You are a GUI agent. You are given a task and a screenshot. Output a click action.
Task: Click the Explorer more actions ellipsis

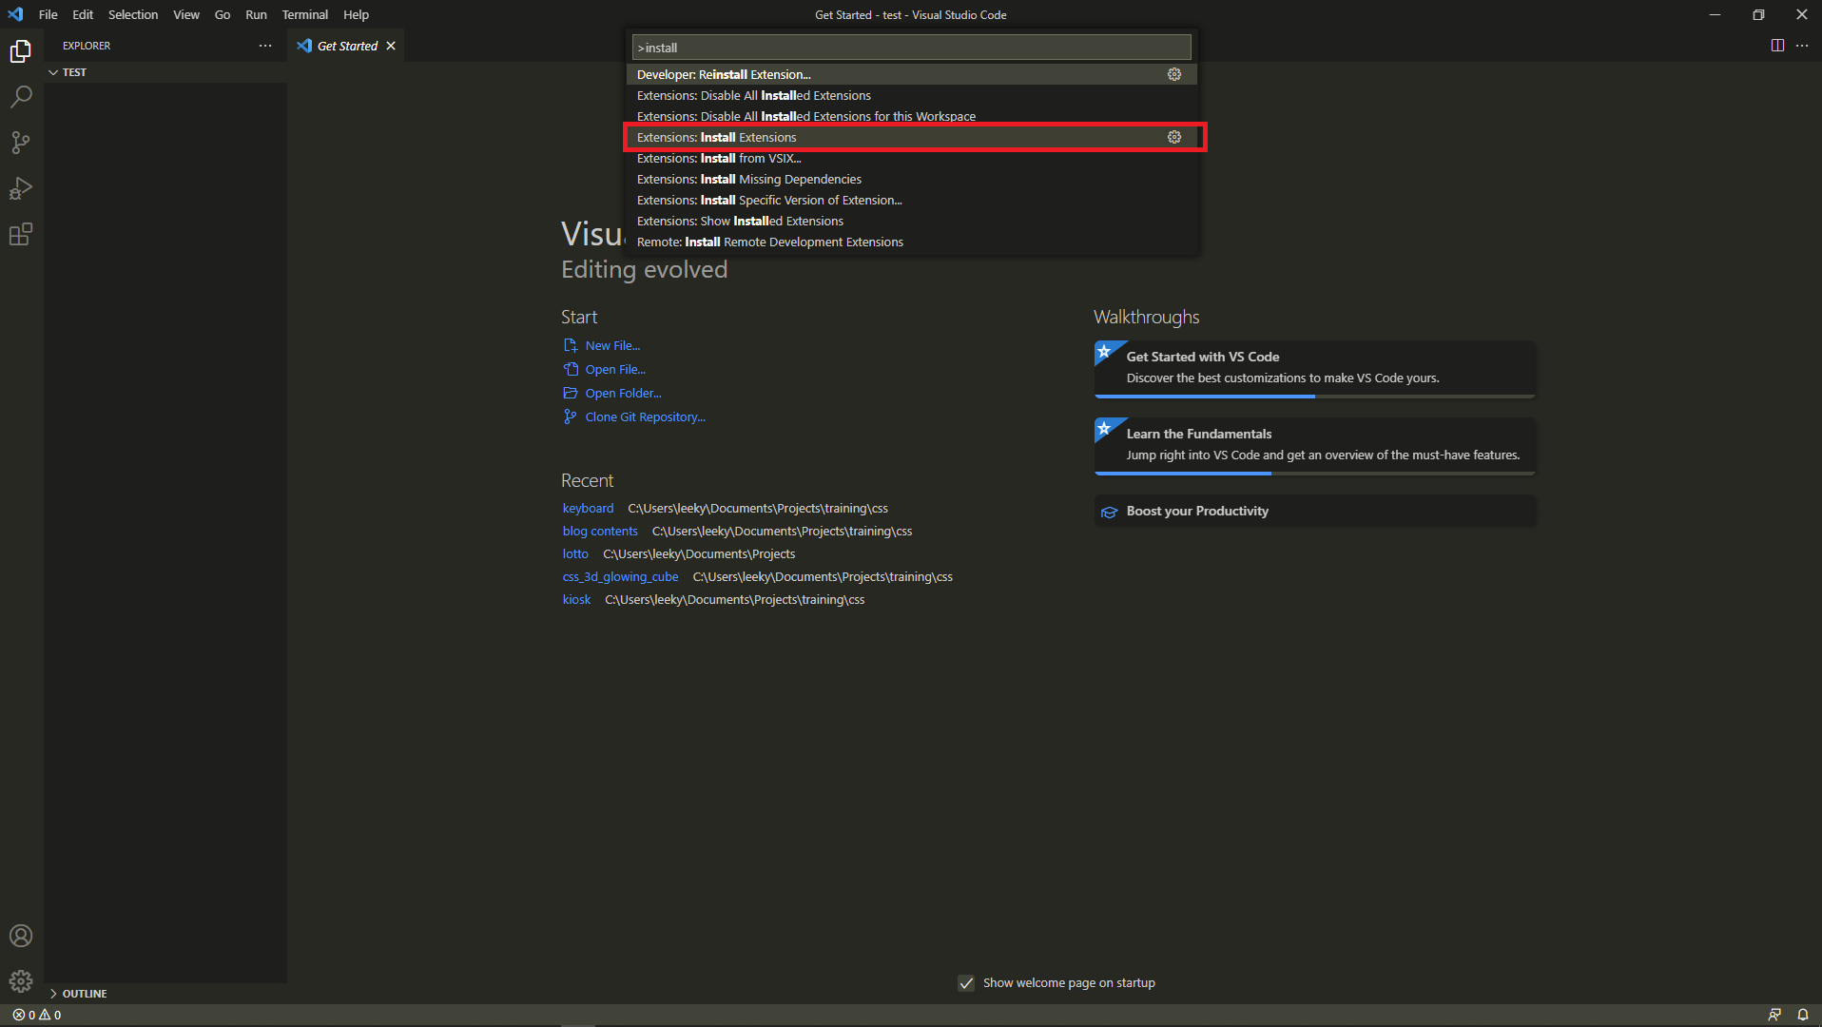click(x=265, y=46)
